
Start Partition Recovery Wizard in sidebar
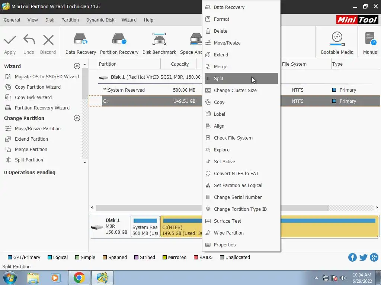(38, 108)
